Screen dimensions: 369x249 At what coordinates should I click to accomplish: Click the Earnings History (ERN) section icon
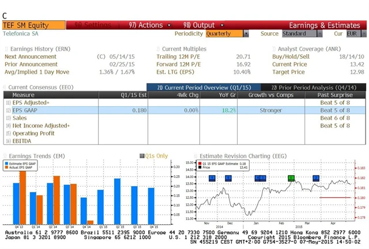click(6, 50)
